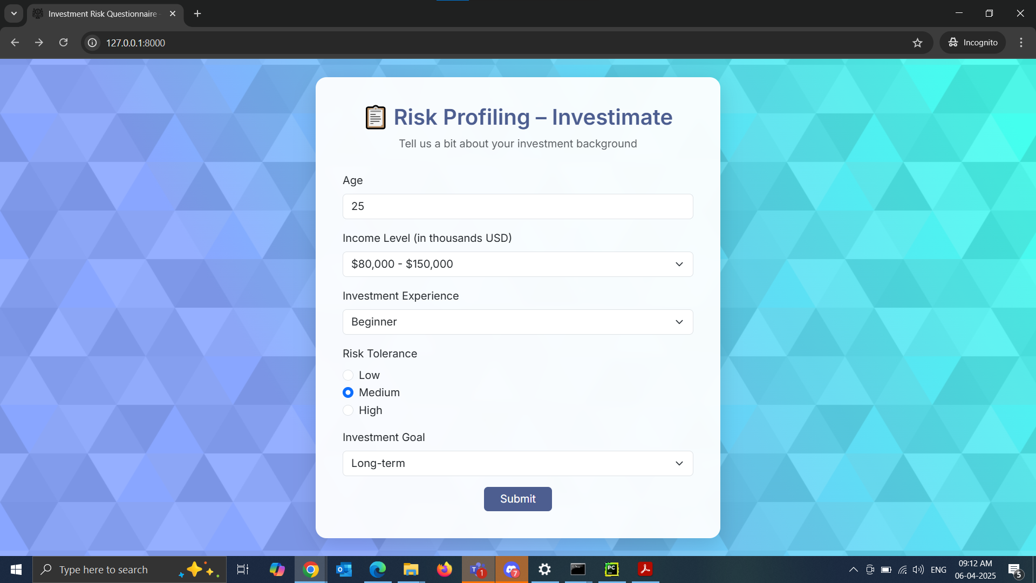The width and height of the screenshot is (1036, 583).
Task: Go back using the back arrow
Action: (x=15, y=43)
